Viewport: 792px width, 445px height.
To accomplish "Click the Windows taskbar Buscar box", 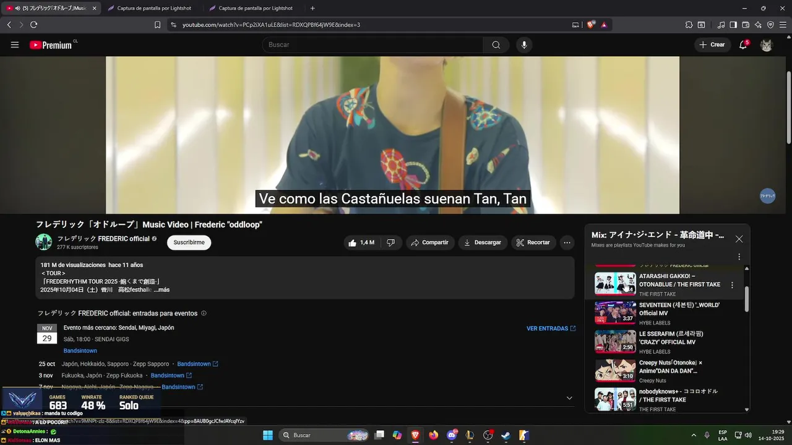I will click(325, 435).
